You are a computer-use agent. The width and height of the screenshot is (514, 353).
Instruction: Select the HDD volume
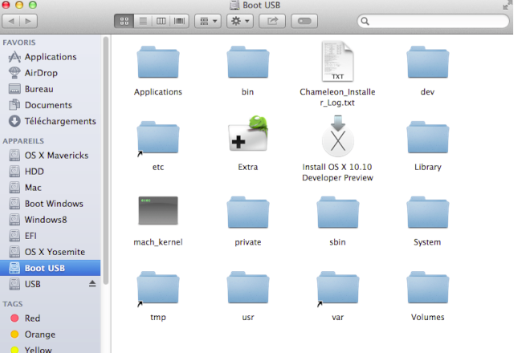[x=50, y=171]
